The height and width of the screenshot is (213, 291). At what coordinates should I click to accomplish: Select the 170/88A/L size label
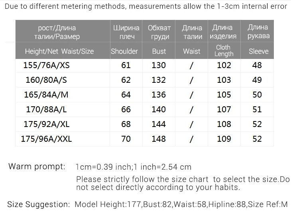46,109
